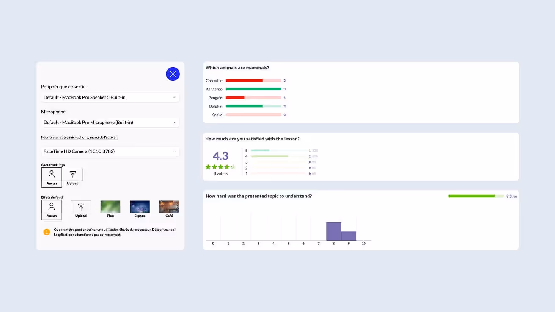Screen dimensions: 555x312
Task: Click the Kangaroo poll result bar
Action: click(254, 89)
